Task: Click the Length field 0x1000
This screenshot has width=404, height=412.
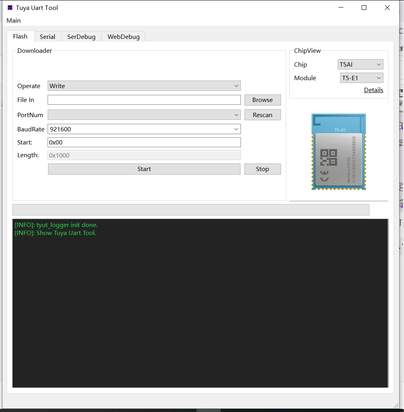Action: pyautogui.click(x=144, y=155)
